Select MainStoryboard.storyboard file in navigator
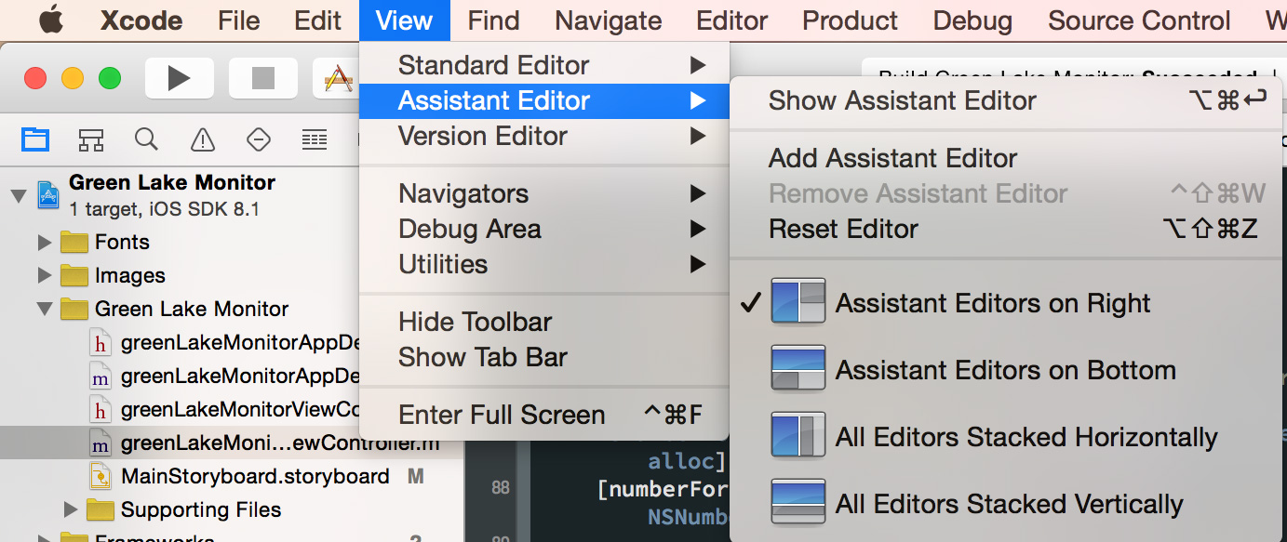The width and height of the screenshot is (1287, 542). pyautogui.click(x=254, y=476)
